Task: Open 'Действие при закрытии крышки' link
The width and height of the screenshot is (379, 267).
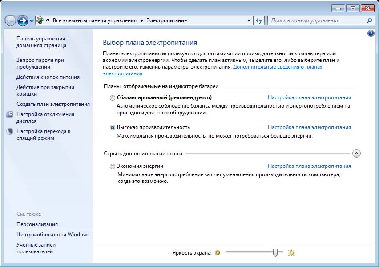Action: click(x=45, y=90)
